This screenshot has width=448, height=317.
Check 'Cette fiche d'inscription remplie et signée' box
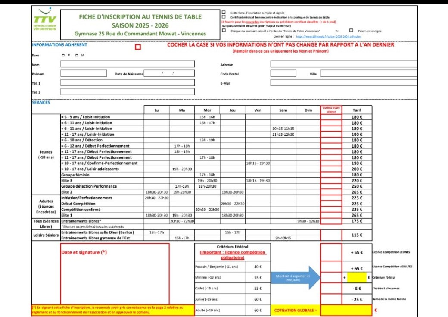pos(224,13)
